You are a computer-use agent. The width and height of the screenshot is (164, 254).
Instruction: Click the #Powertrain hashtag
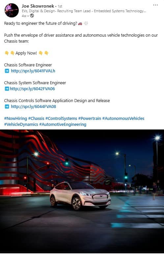point(90,119)
